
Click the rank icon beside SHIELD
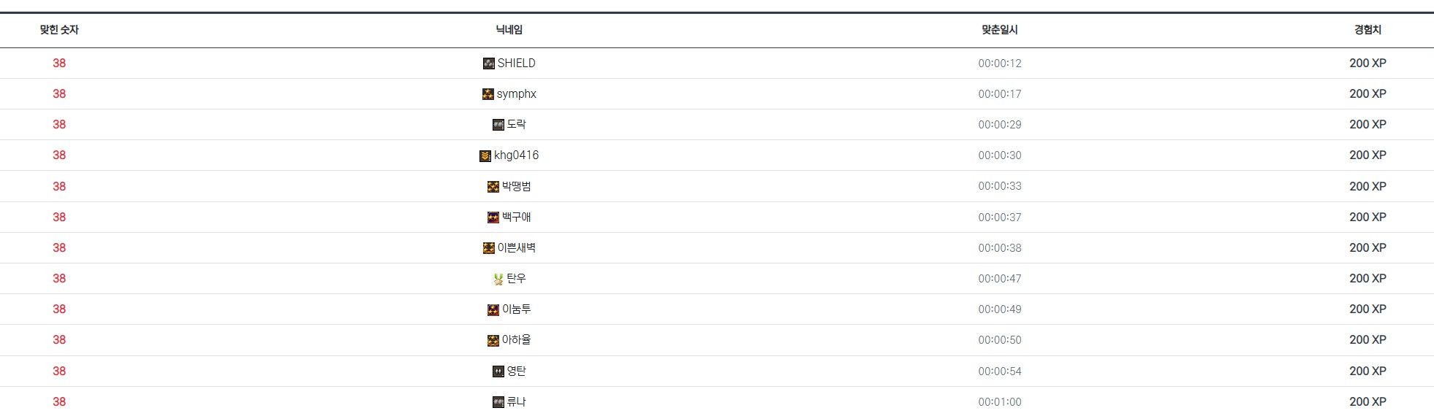(489, 63)
